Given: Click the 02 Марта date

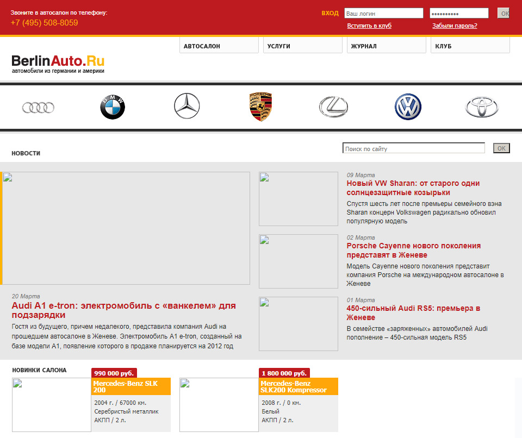Looking at the screenshot, I should [x=361, y=237].
